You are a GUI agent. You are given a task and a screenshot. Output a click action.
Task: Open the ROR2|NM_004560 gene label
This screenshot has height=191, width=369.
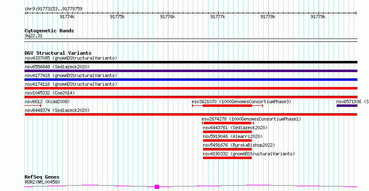coord(42,182)
